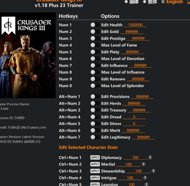Click the Edit Legitimacy value field
This screenshot has height=186, width=190.
(143, 137)
